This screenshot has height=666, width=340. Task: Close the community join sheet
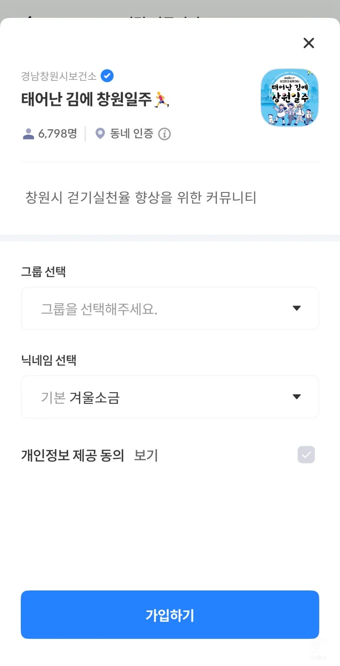309,43
